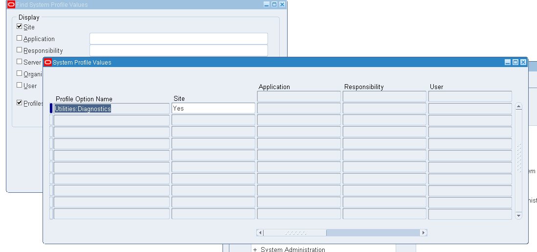Click the Site value field showing Yes
Viewport: 537px width, 252px height.
tap(213, 108)
